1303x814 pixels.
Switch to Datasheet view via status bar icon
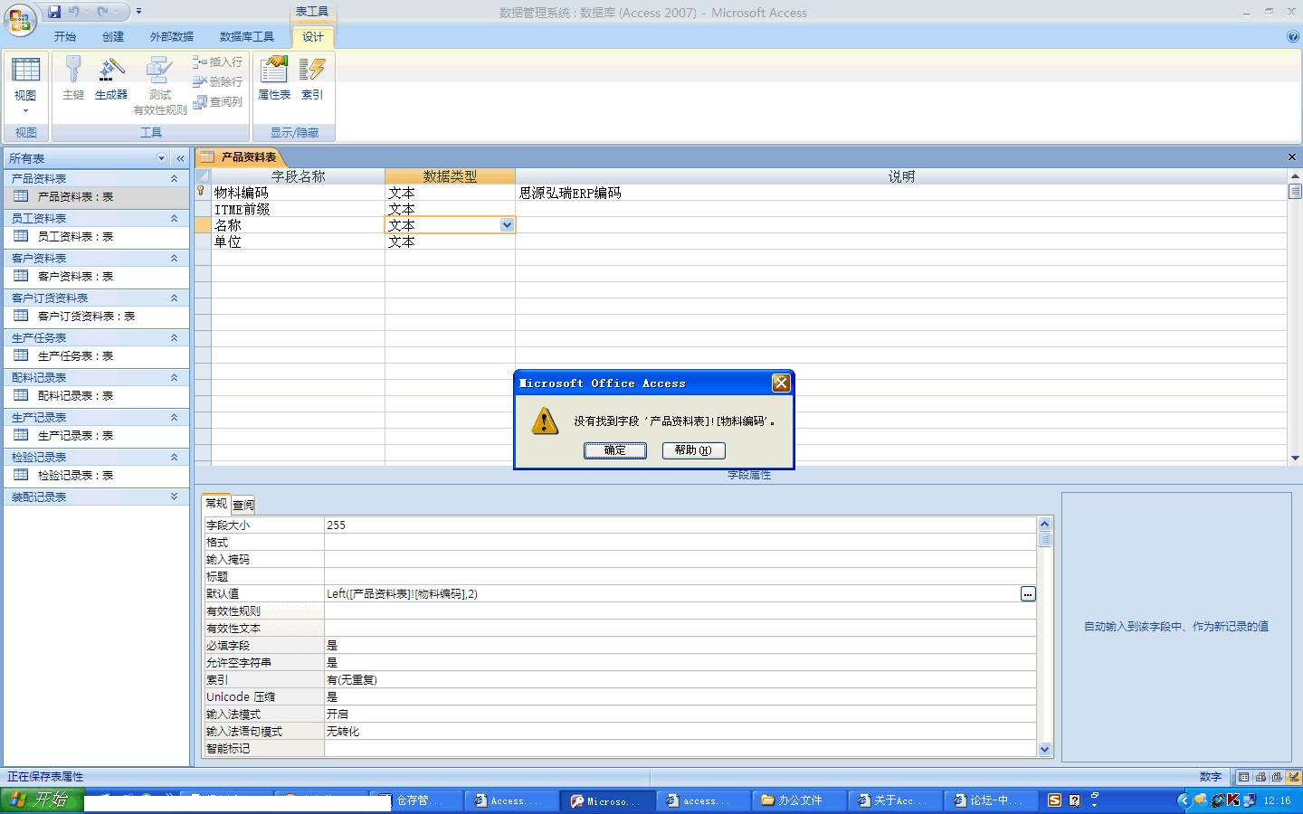(x=1244, y=777)
